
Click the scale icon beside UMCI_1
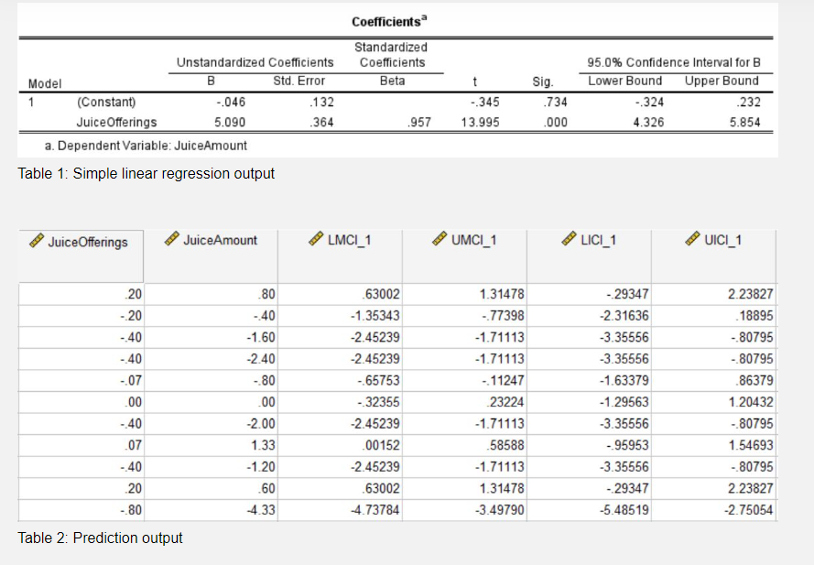440,239
